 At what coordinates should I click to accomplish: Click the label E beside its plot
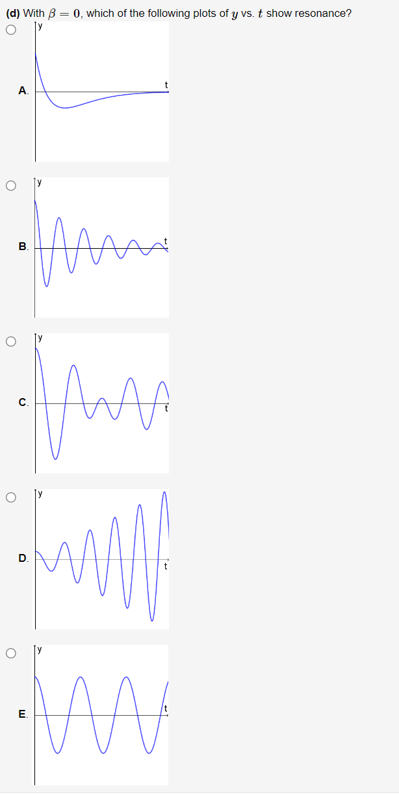click(x=23, y=714)
